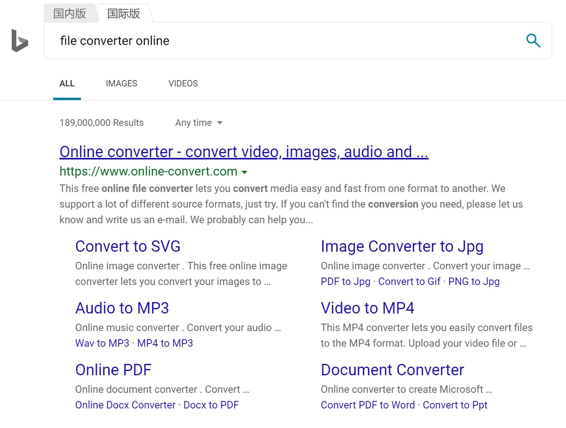Open the Document Converter link

click(x=392, y=369)
